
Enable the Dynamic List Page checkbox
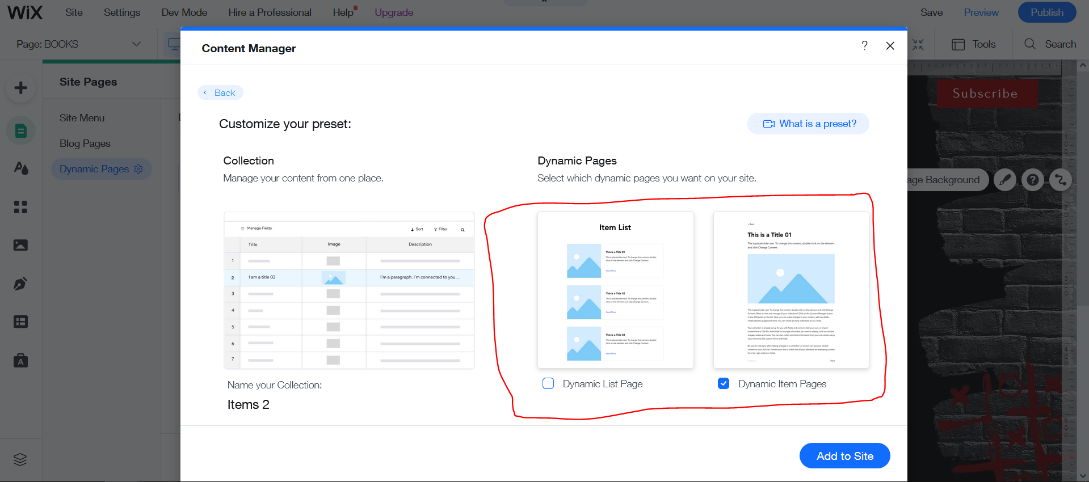coord(548,383)
